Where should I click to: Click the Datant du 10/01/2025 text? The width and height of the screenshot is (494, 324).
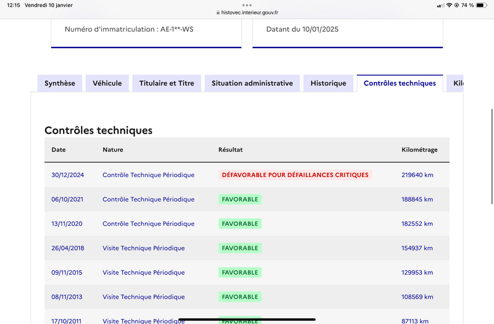pyautogui.click(x=303, y=29)
